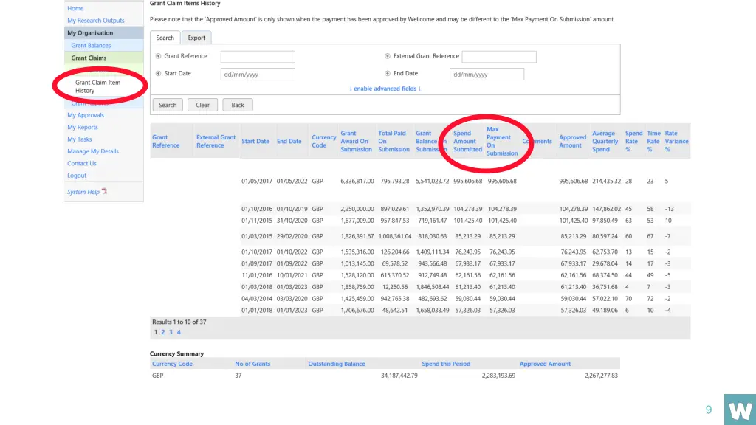Sort by Average Quarterly Spend column

tap(605, 141)
